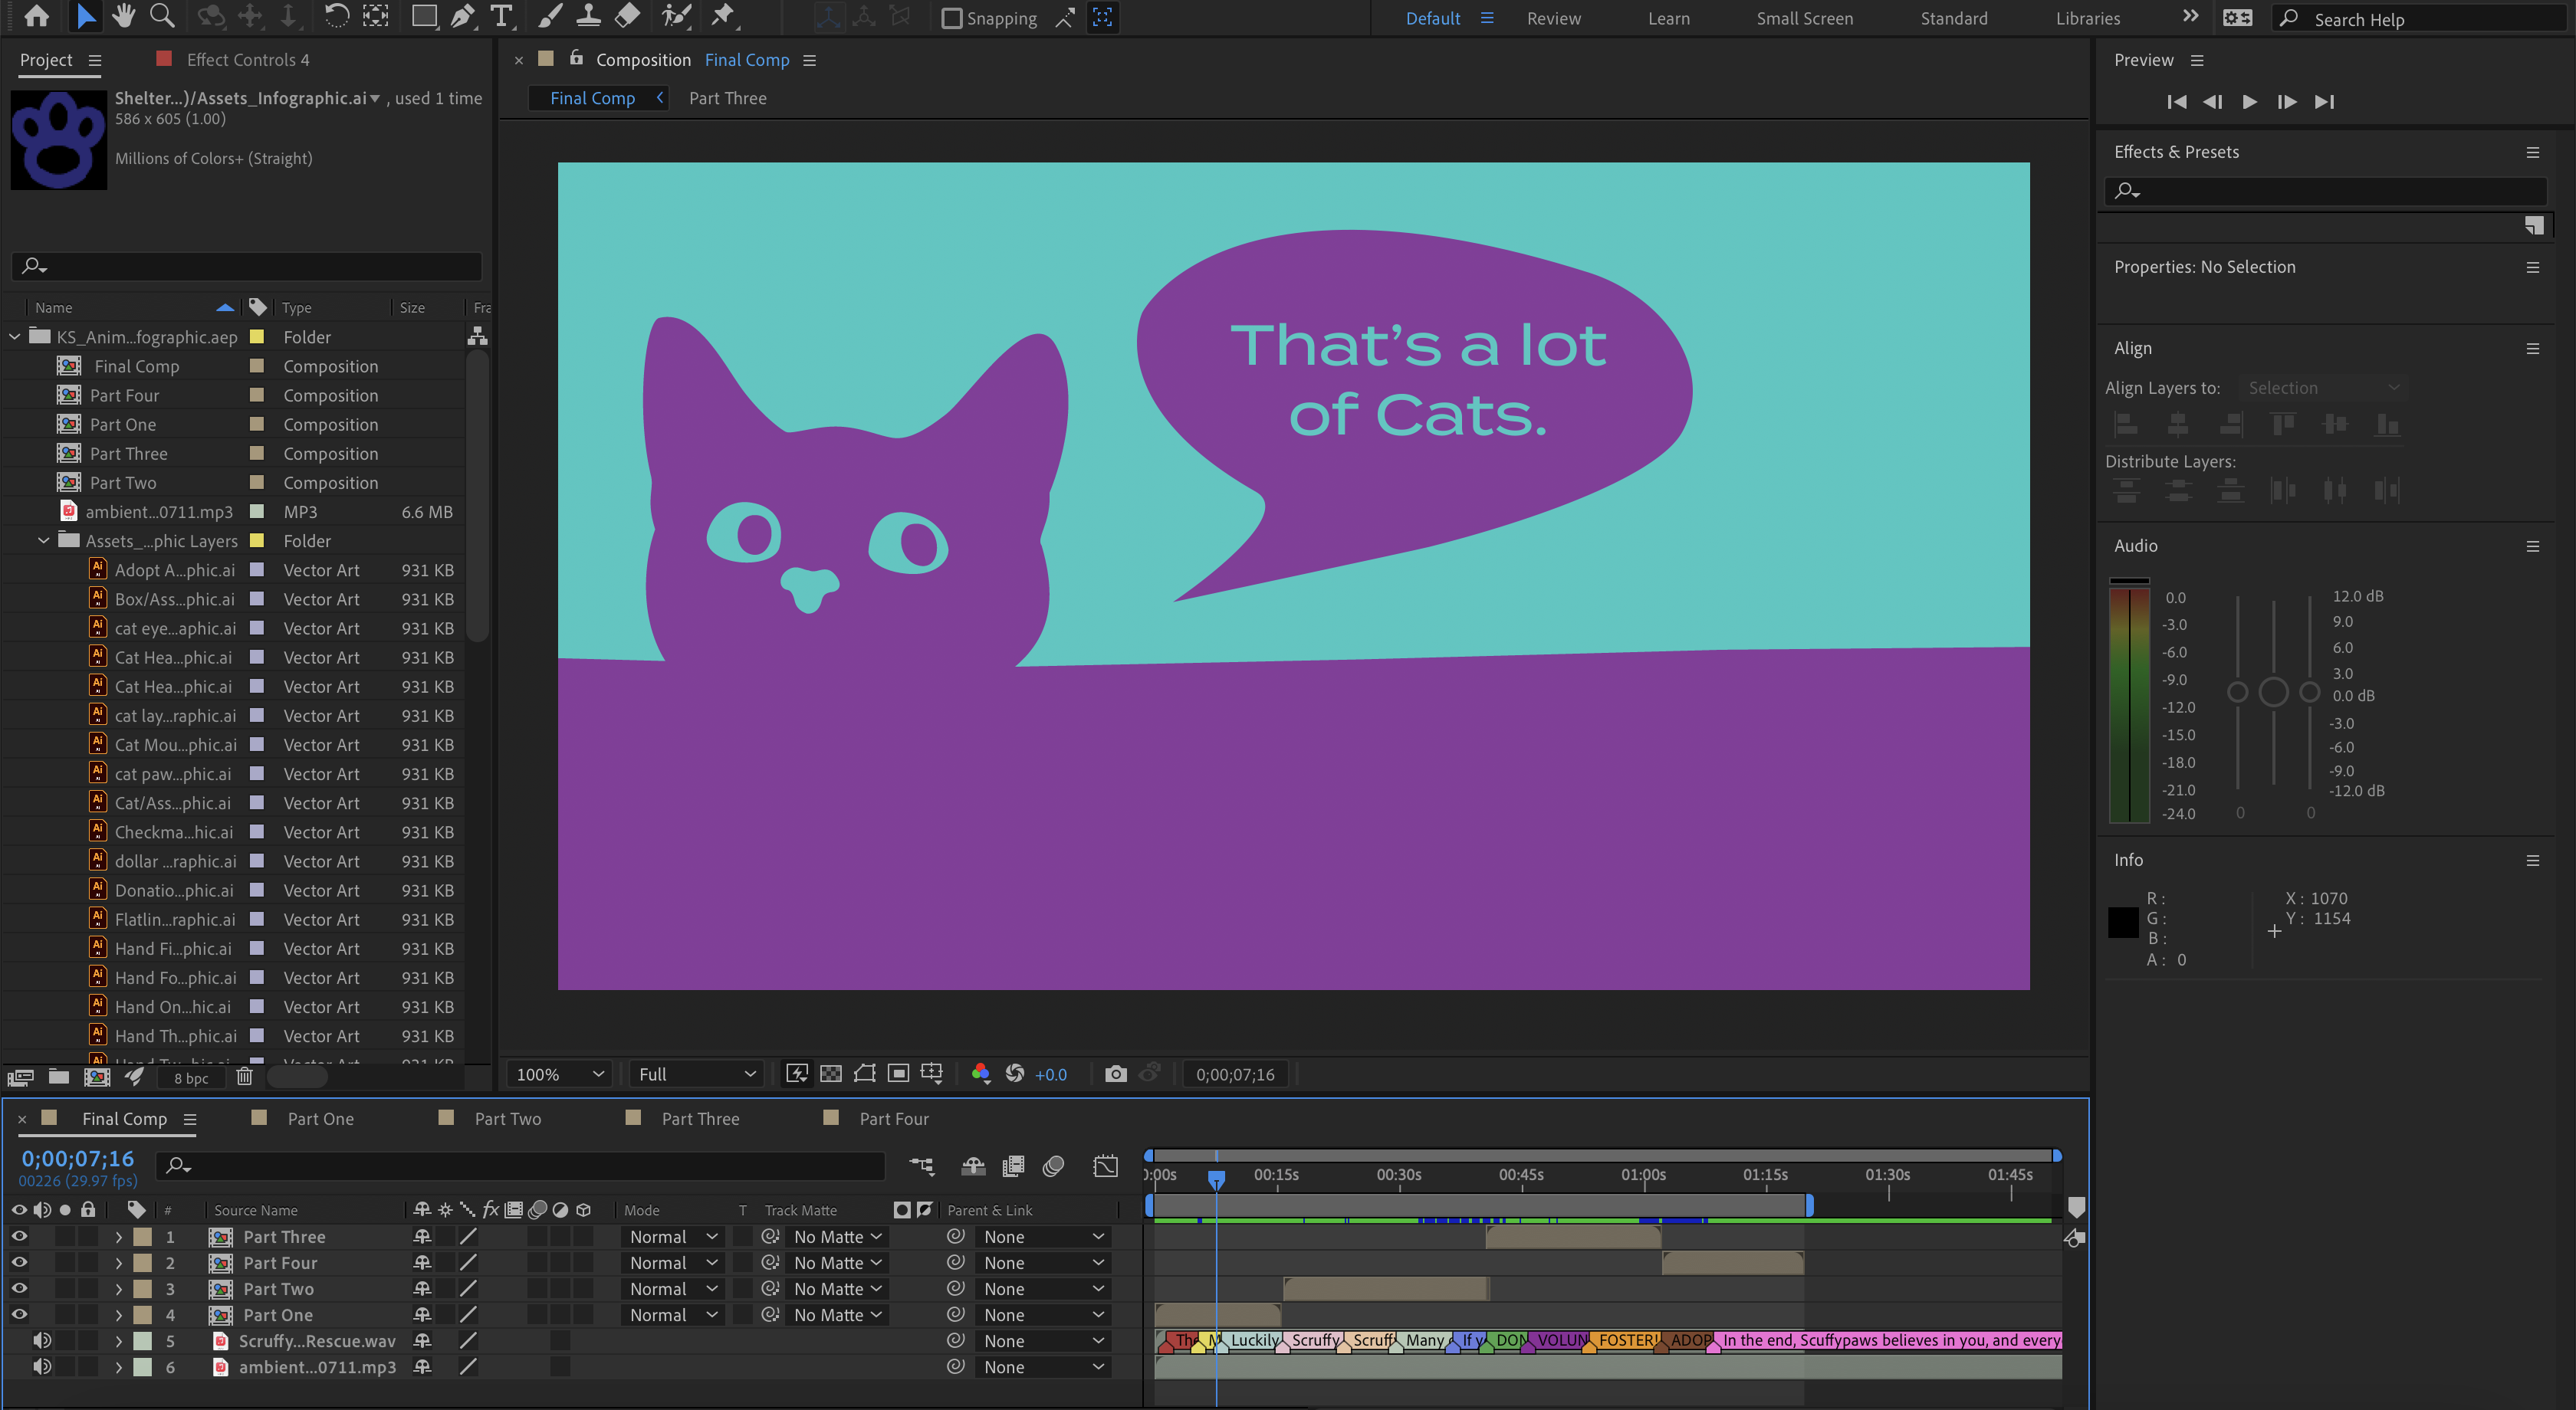The width and height of the screenshot is (2576, 1410).
Task: Select the Puppet Pin tool
Action: 722,16
